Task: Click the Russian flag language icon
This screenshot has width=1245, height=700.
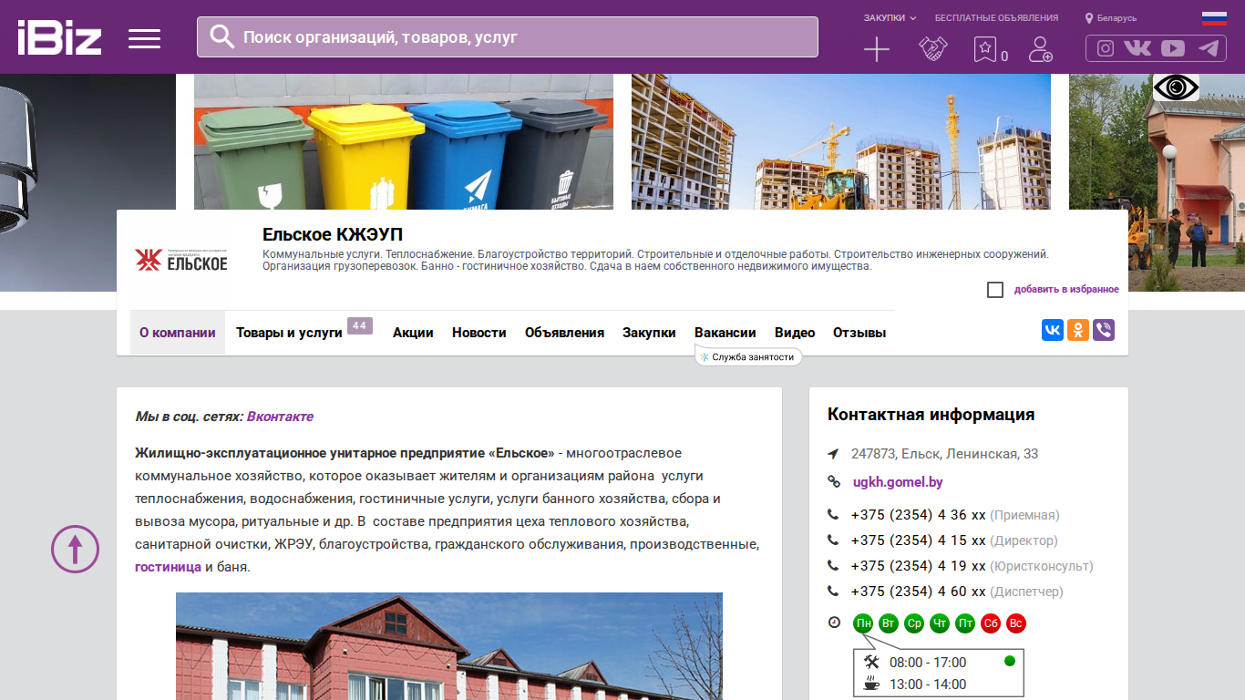Action: pyautogui.click(x=1214, y=18)
